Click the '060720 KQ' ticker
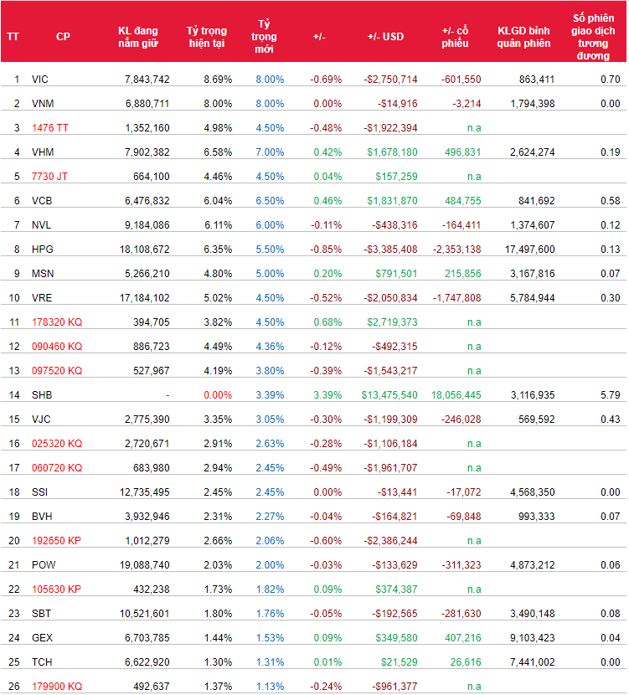Viewport: 629px width, 695px height. point(57,468)
